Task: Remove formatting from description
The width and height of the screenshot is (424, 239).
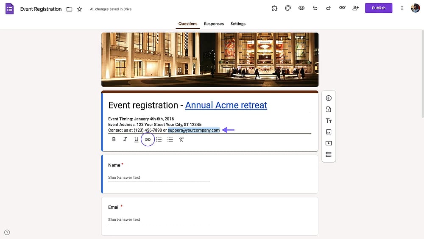Action: (x=181, y=139)
